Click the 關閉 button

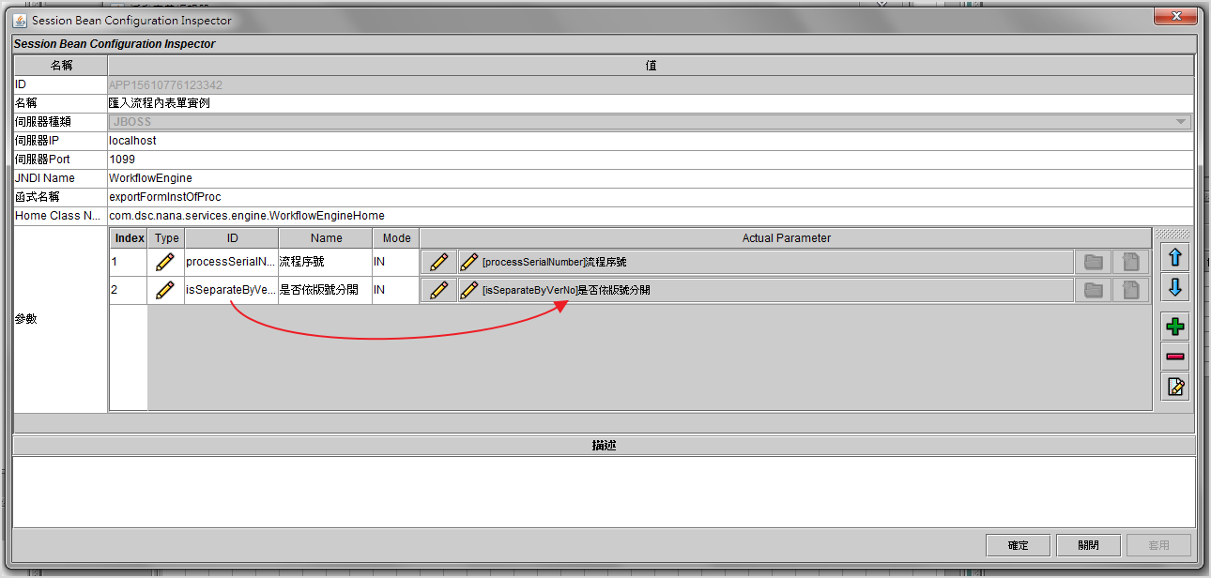[x=1088, y=545]
